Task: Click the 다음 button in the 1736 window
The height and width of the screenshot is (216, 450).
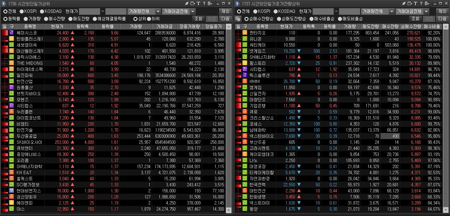Action: pyautogui.click(x=225, y=19)
